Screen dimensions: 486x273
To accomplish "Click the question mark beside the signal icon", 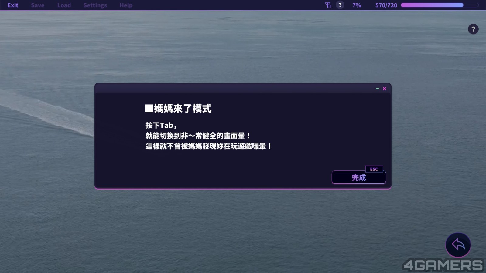I will [340, 5].
